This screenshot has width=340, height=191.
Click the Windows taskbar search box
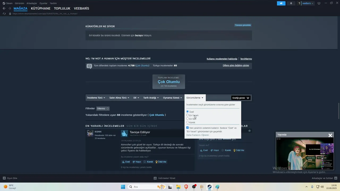pos(147,187)
